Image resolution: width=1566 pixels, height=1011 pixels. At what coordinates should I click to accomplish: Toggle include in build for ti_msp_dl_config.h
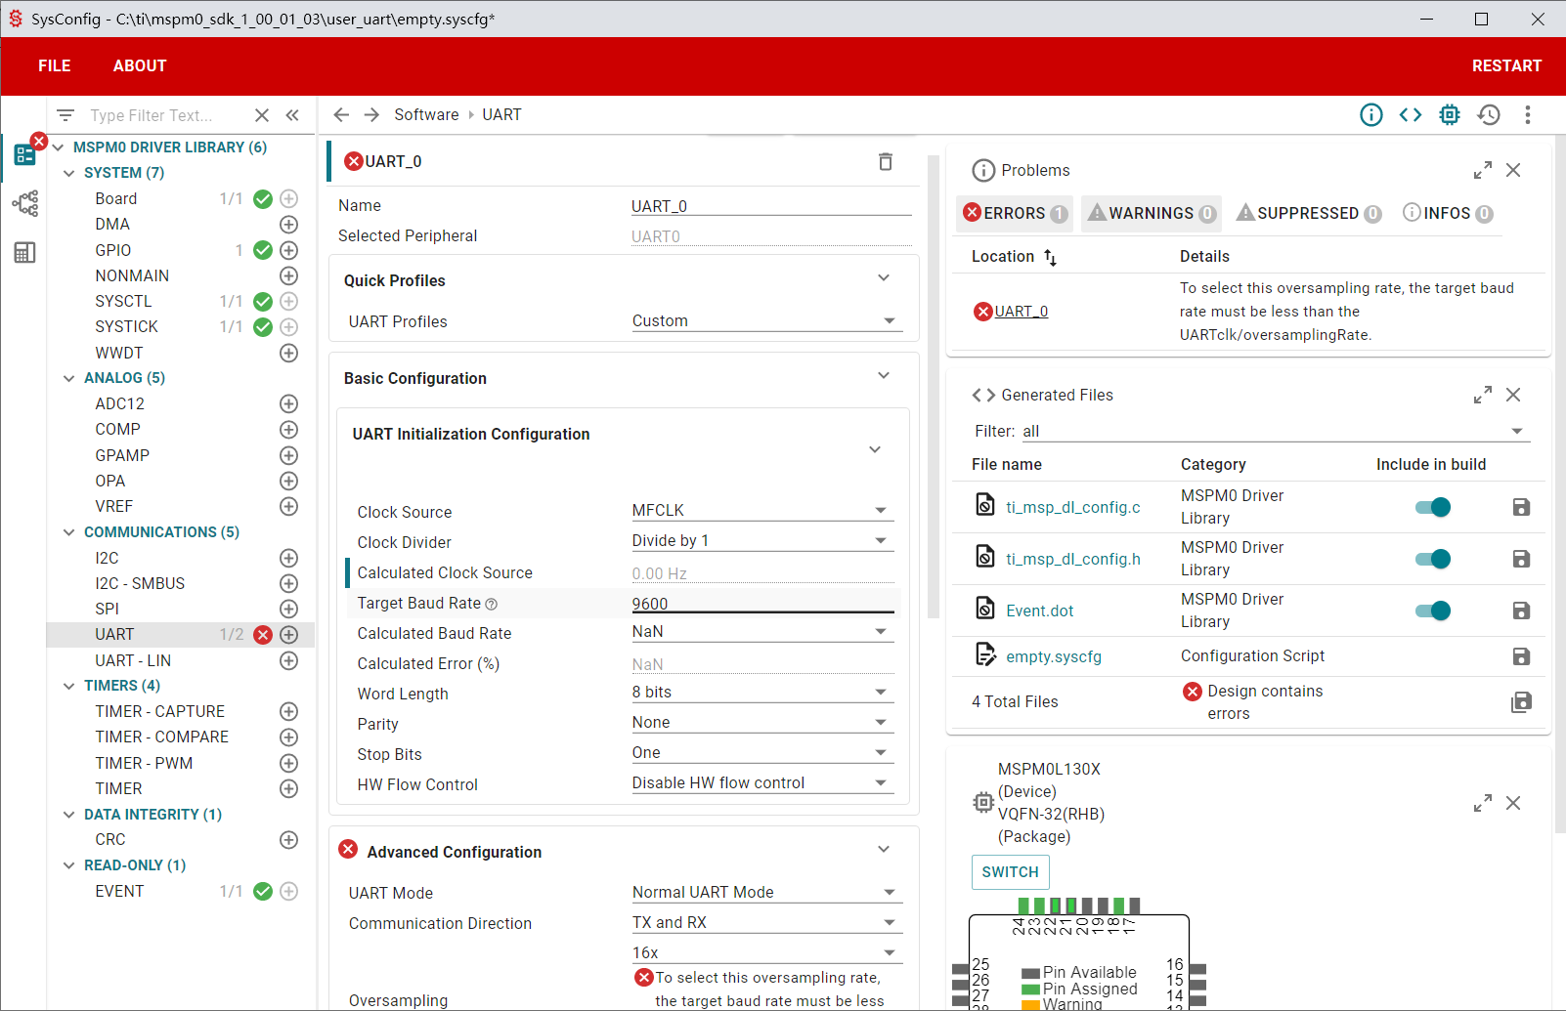[x=1433, y=559]
